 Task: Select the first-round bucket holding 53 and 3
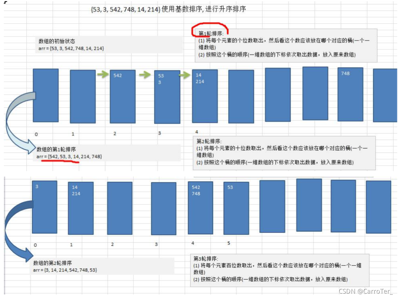167,97
